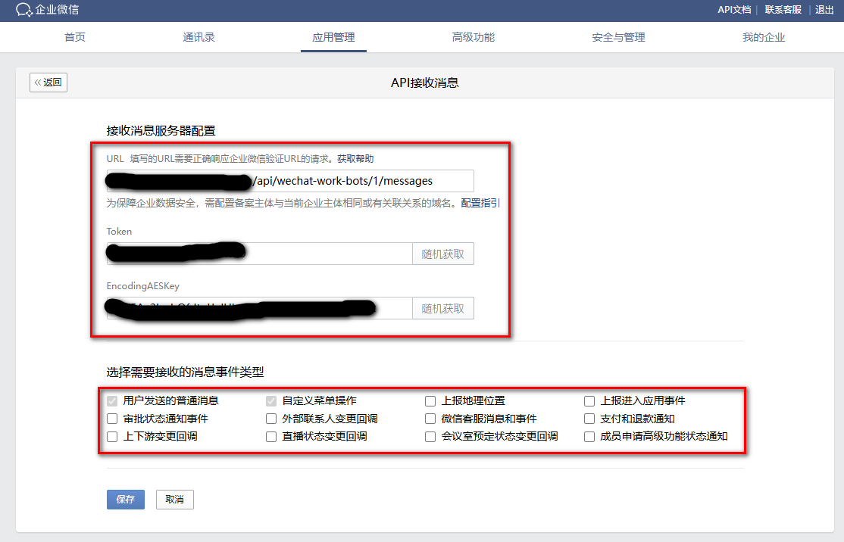844x542 pixels.
Task: Enable the 上报地理位置 checkbox
Action: click(430, 401)
